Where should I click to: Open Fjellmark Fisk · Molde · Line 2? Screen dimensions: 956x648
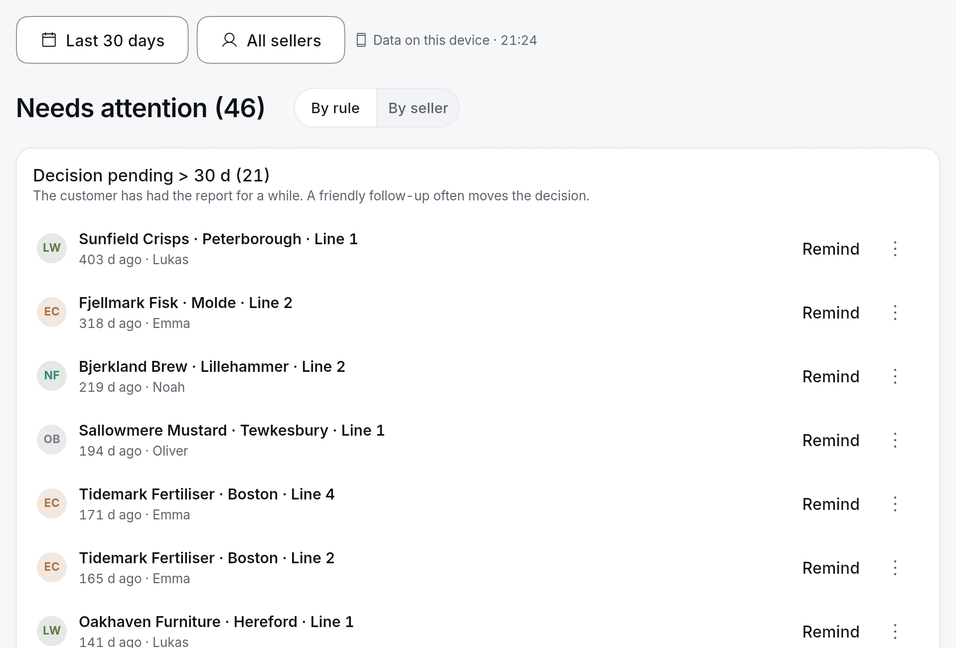185,303
